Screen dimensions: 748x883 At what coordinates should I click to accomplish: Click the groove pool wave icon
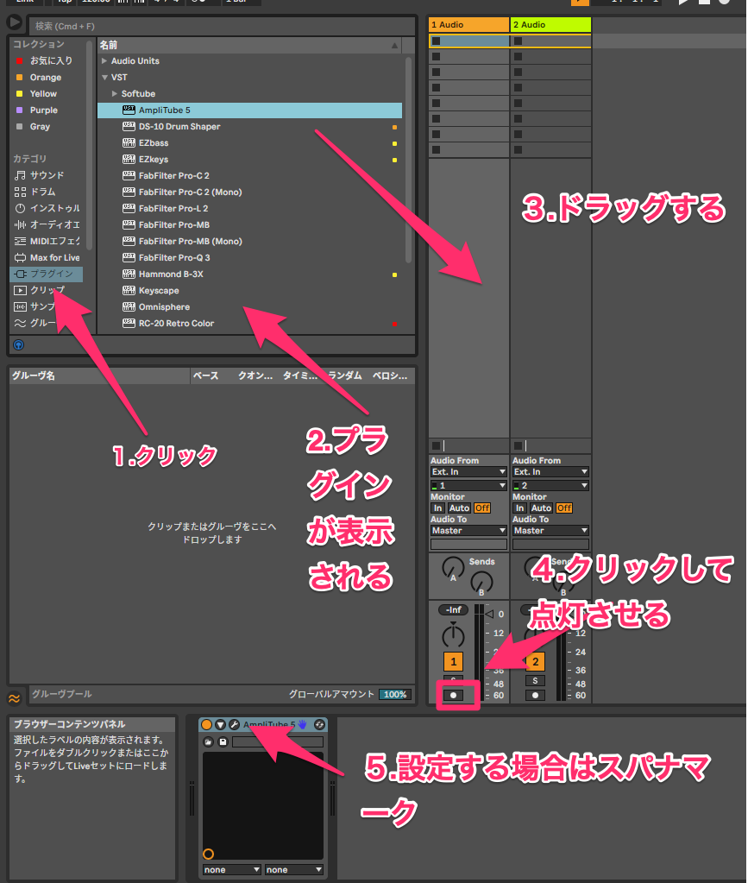pyautogui.click(x=15, y=698)
